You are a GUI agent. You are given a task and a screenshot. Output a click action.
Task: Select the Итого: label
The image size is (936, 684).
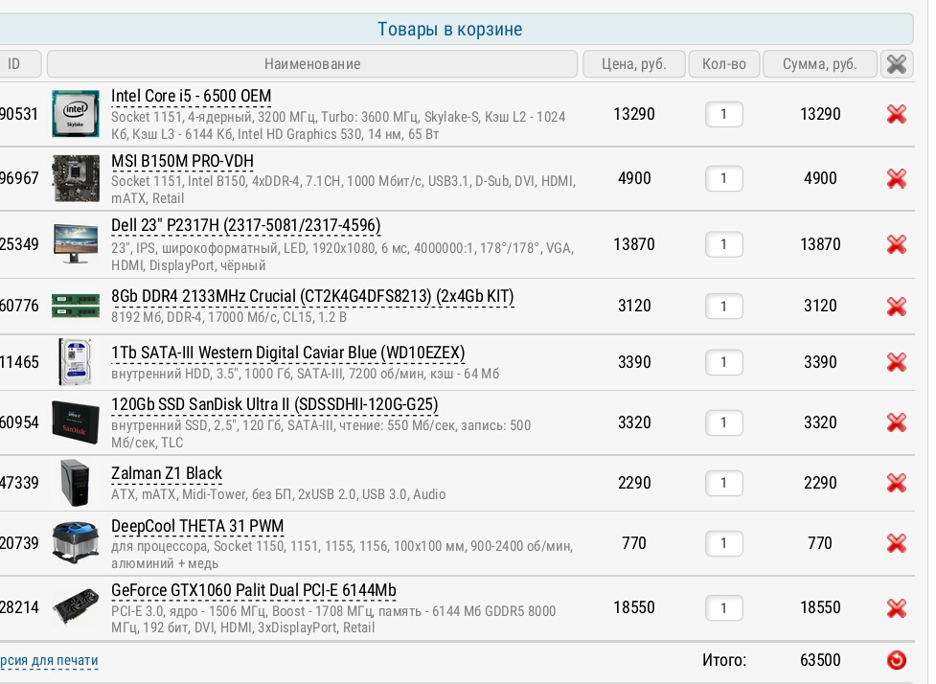click(x=724, y=660)
